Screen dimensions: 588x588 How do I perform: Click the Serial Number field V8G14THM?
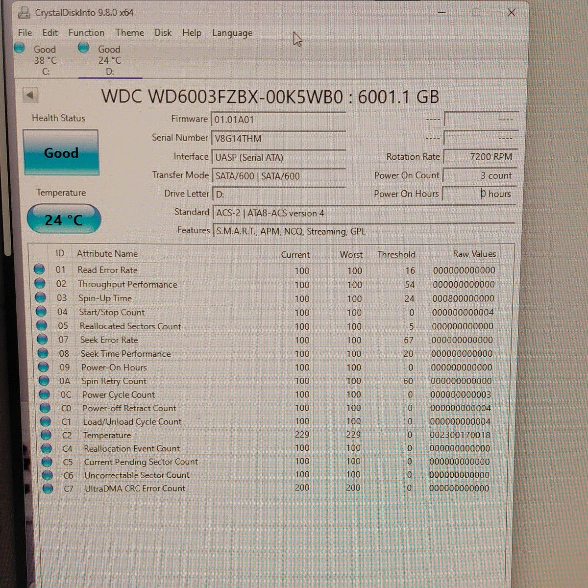[x=278, y=138]
